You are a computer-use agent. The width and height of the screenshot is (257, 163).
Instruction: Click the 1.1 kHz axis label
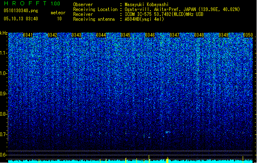(x=4, y=53)
